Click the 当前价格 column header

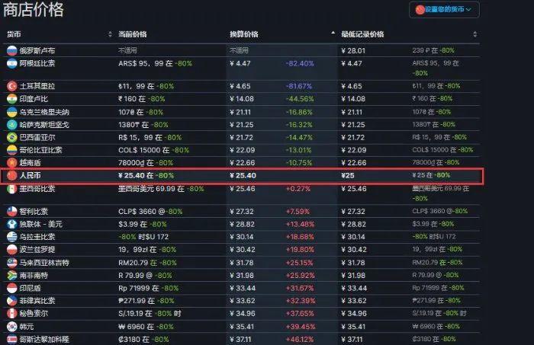coord(133,34)
